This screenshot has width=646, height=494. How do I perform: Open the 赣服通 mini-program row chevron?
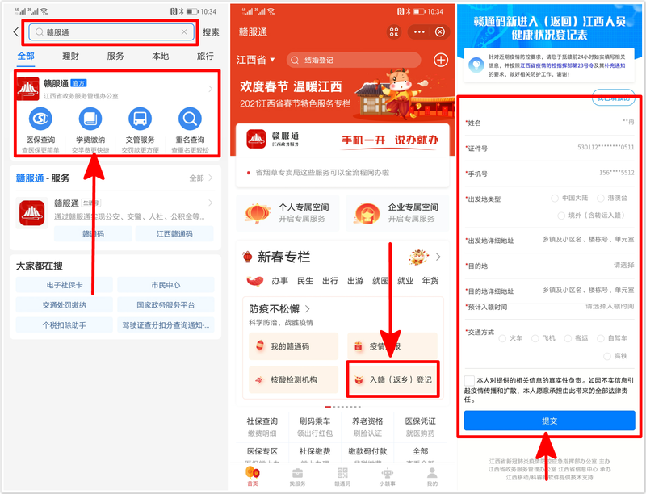point(211,203)
